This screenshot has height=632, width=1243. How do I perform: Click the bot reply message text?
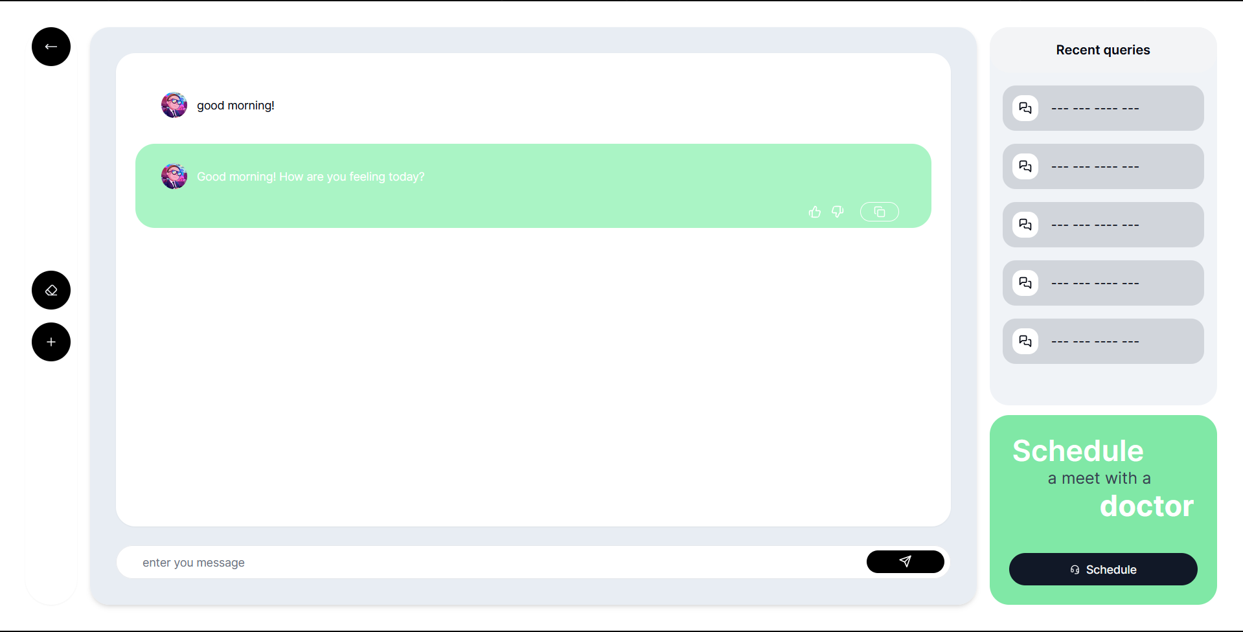click(x=311, y=177)
